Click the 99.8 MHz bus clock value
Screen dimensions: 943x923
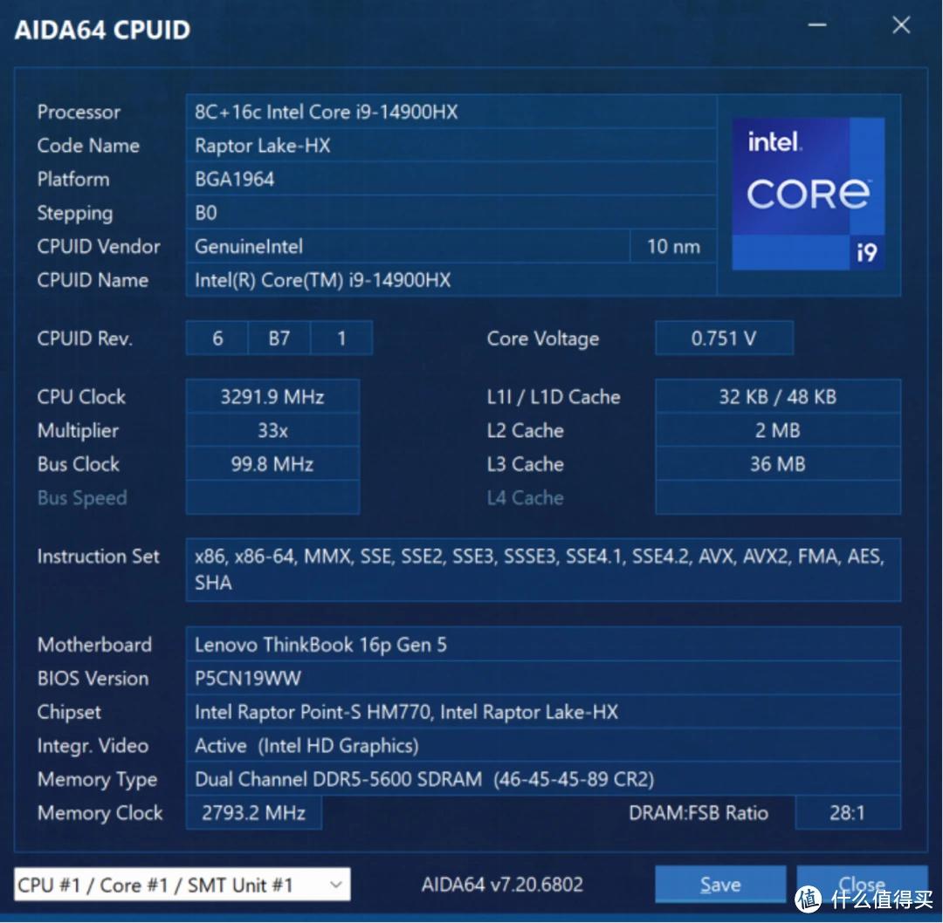tap(272, 463)
